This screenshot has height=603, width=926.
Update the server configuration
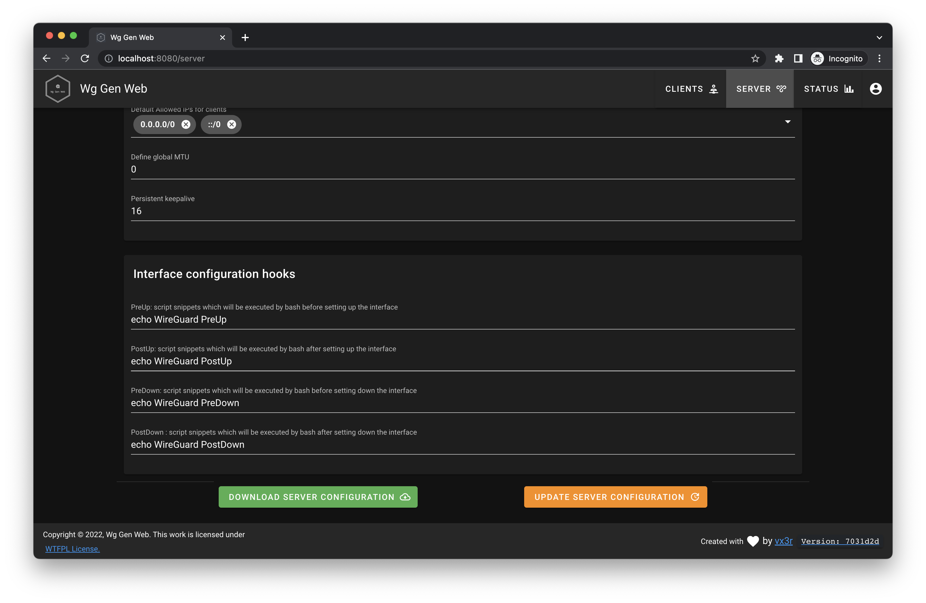(615, 497)
